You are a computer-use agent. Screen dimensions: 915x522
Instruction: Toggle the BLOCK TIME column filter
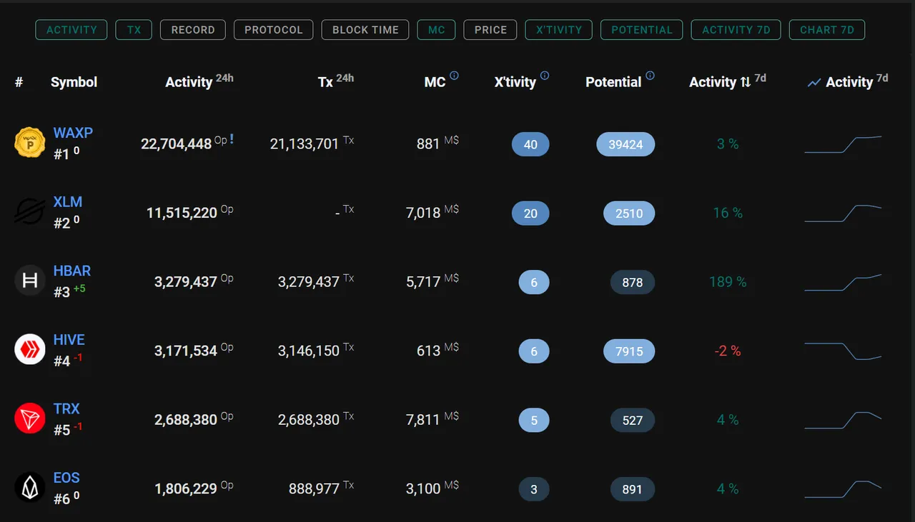(365, 30)
